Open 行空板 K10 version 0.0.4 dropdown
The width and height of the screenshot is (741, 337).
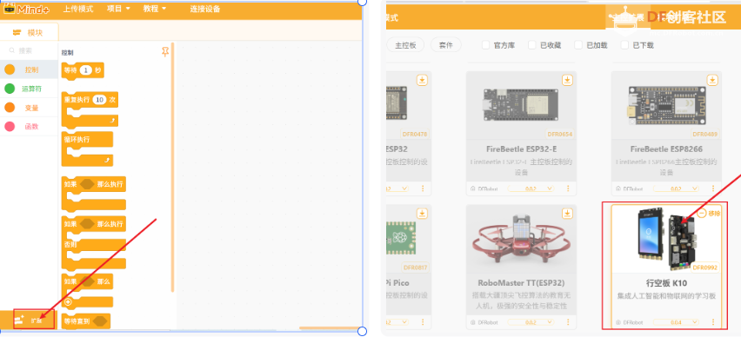(x=675, y=322)
